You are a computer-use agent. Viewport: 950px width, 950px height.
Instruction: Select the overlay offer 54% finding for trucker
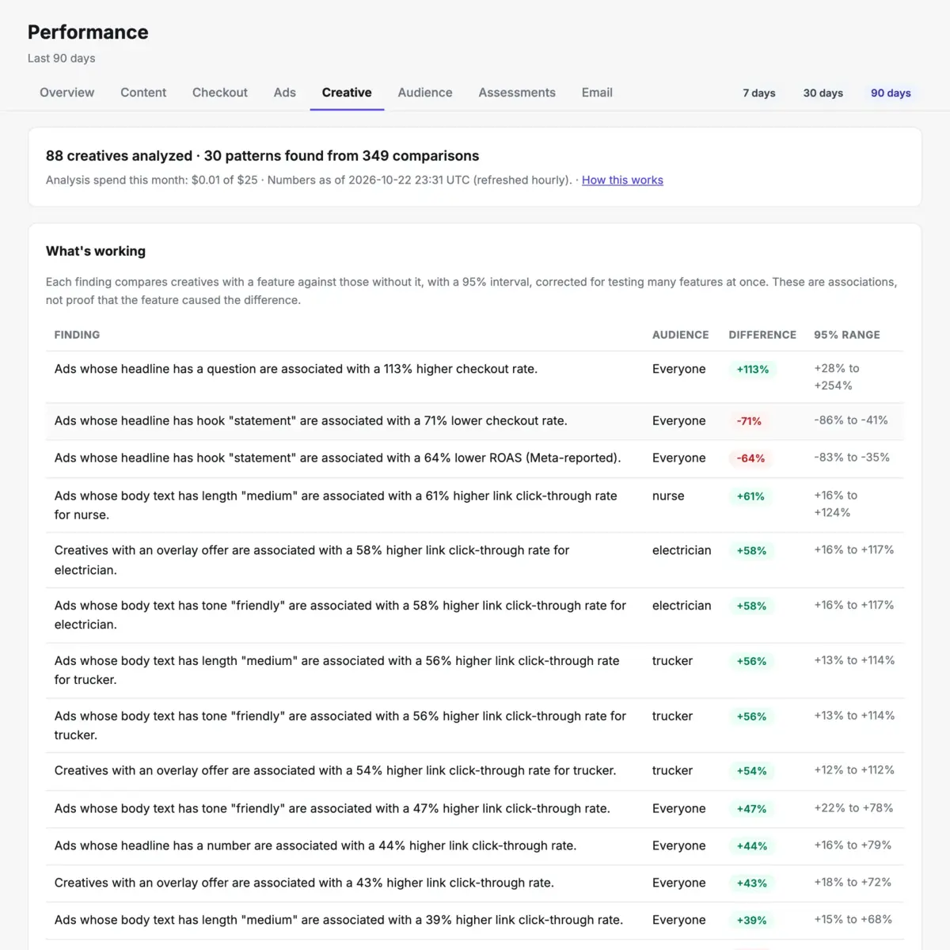click(475, 771)
